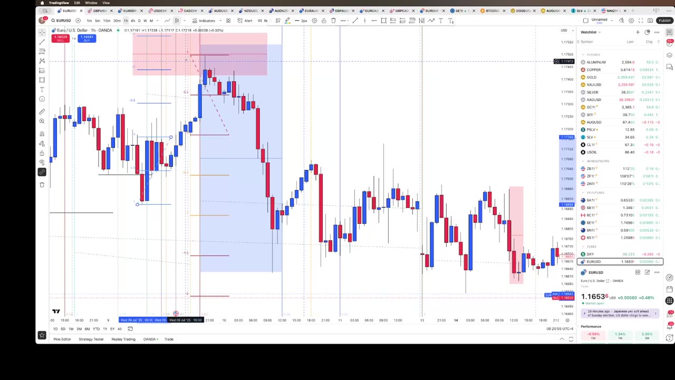Open the EURUSD symbol search
Viewport: 675px width, 380px height.
pos(61,21)
